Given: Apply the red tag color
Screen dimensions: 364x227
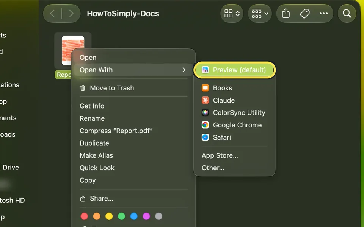Looking at the screenshot, I should 84,216.
